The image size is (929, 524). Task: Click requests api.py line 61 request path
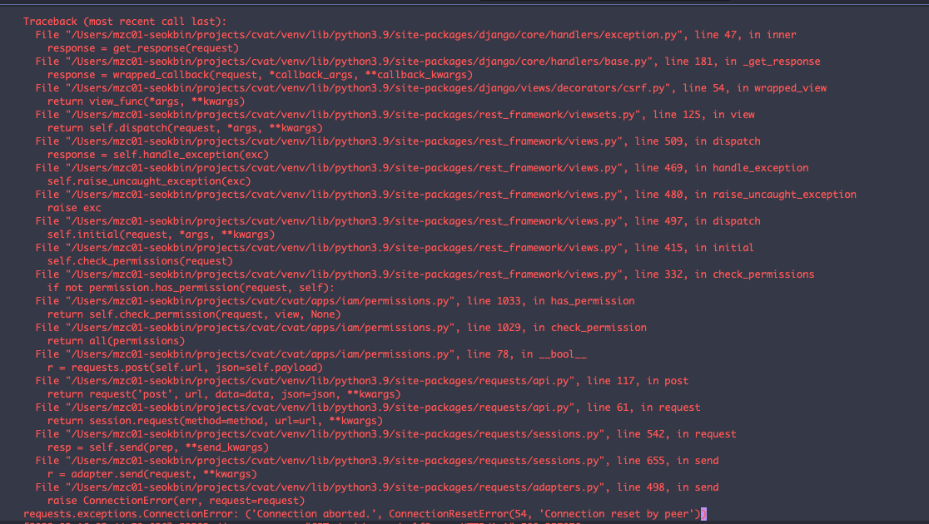click(x=368, y=408)
